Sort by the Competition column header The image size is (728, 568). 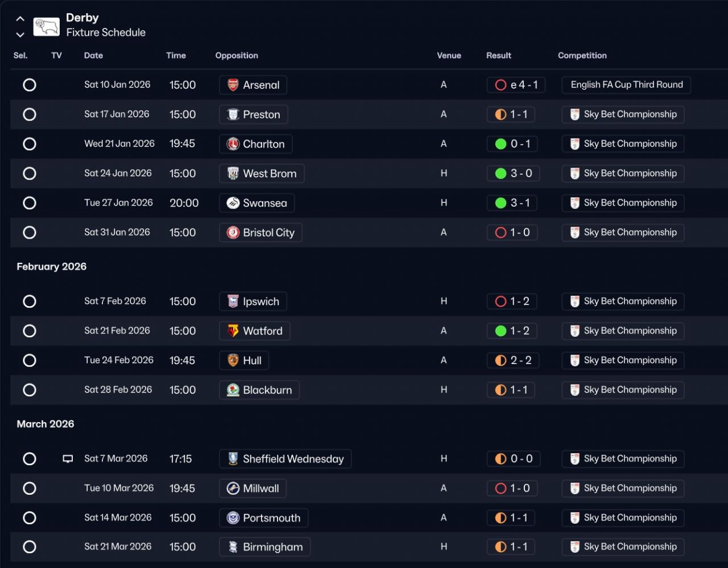582,55
